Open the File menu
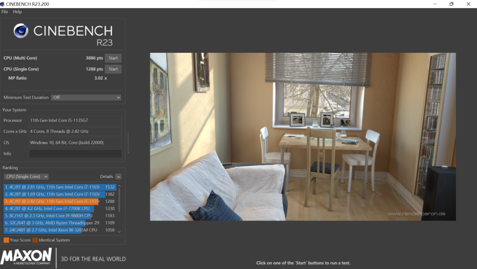477x269 pixels. (x=5, y=11)
